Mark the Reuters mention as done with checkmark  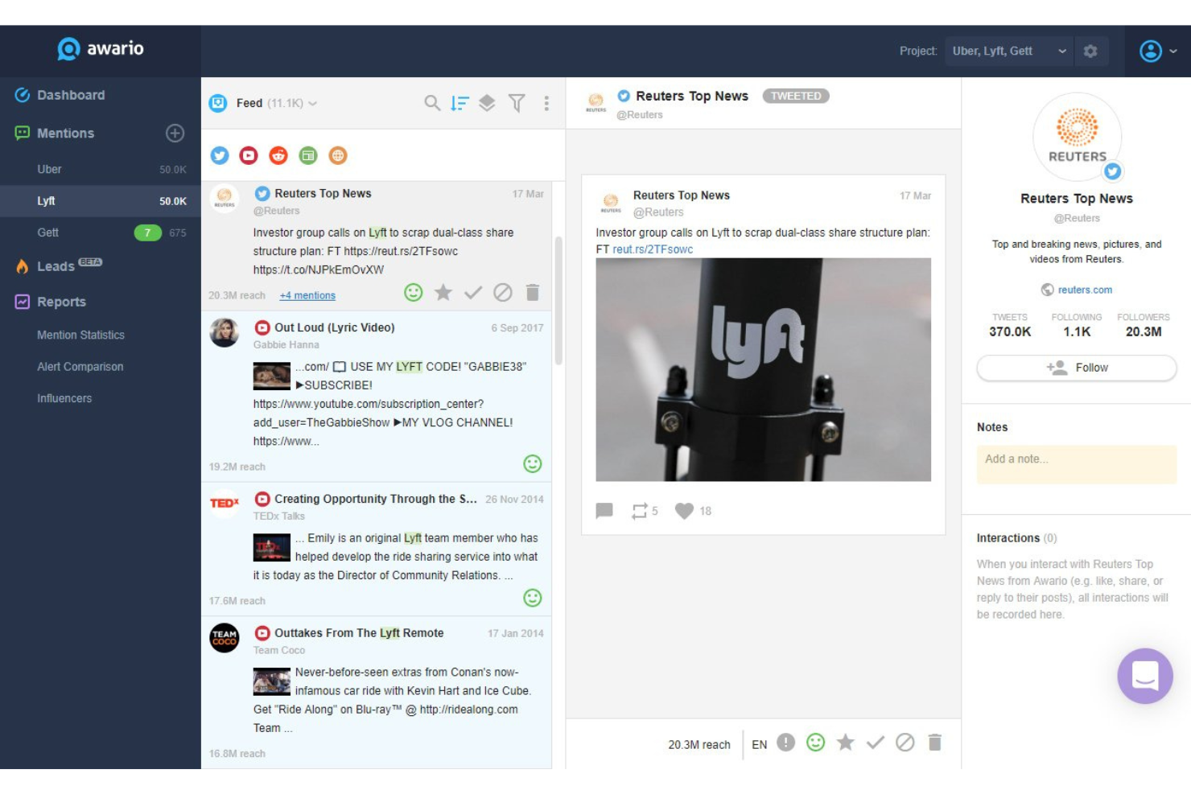pos(876,743)
